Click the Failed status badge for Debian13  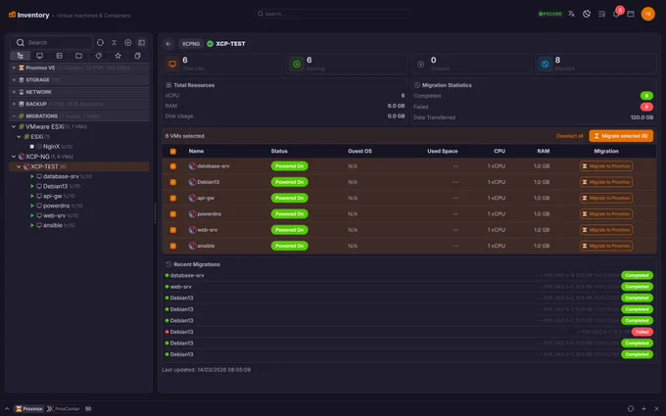tap(642, 332)
